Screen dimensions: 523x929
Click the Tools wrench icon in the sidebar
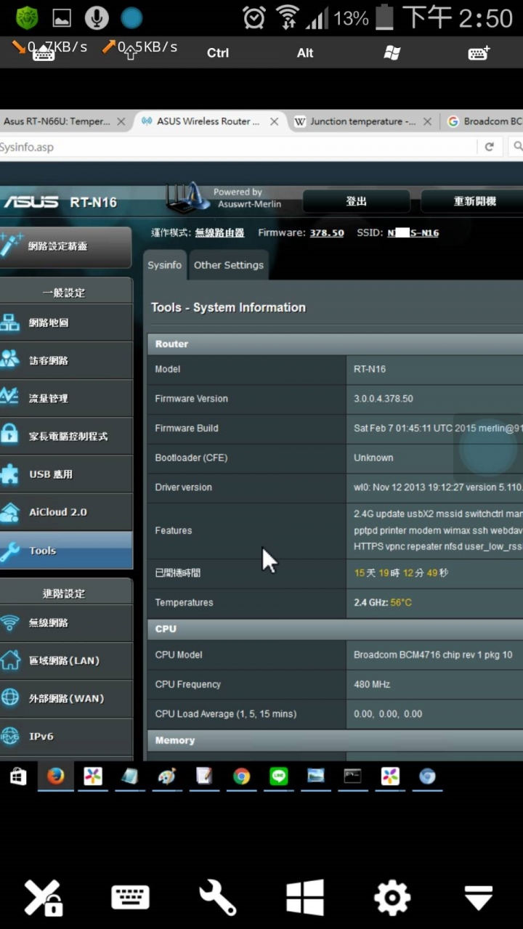[9, 551]
